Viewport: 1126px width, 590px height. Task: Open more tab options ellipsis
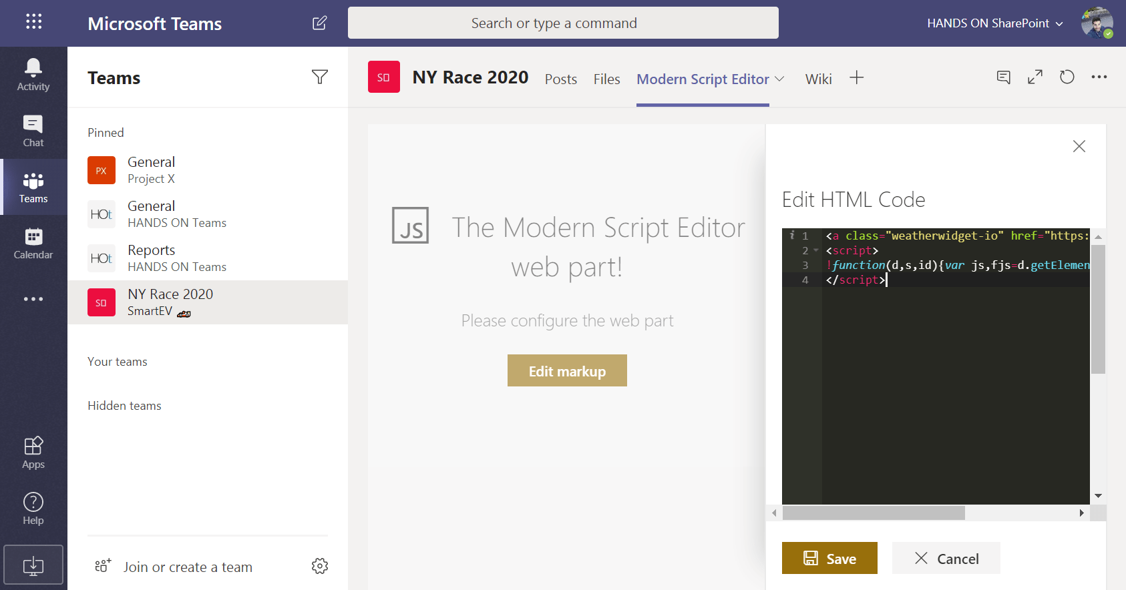(1099, 77)
